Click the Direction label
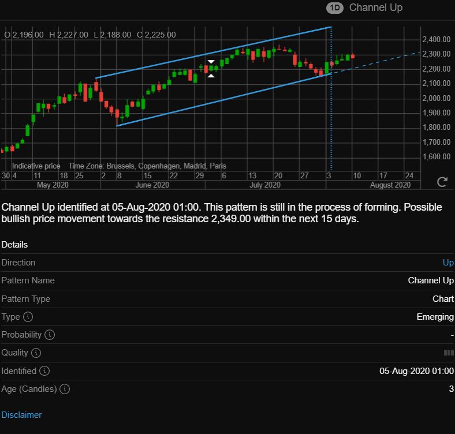Image resolution: width=455 pixels, height=434 pixels. click(x=18, y=263)
